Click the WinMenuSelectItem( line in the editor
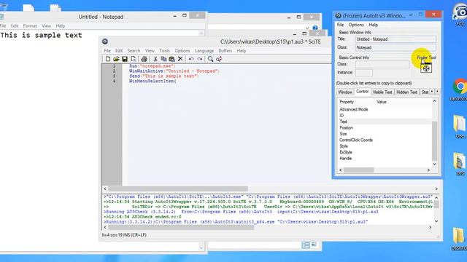The width and height of the screenshot is (467, 262). pos(153,81)
